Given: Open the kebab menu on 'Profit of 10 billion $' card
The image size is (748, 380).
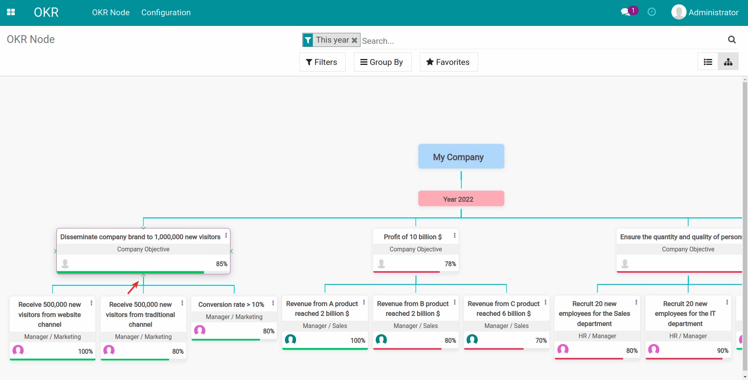Looking at the screenshot, I should (x=454, y=236).
